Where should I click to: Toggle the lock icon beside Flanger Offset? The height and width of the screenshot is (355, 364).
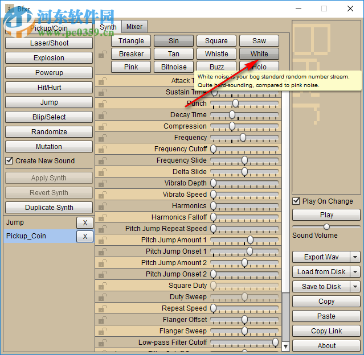(103, 320)
